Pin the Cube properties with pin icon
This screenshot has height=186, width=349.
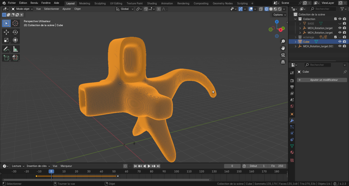(x=345, y=72)
